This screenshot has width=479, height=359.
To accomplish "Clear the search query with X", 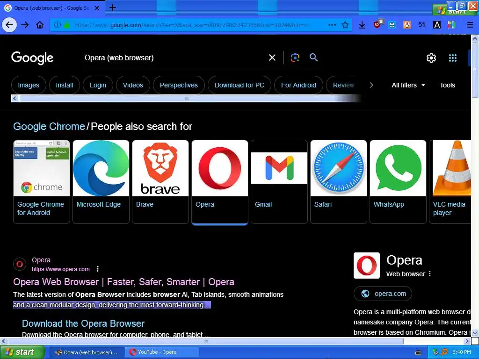I will click(272, 57).
